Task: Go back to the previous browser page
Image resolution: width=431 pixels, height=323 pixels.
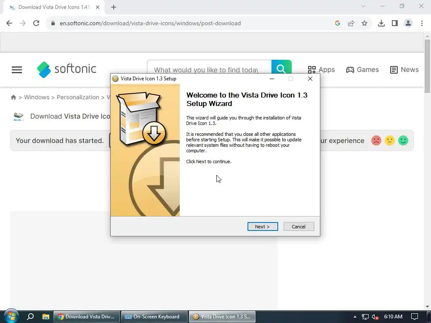Action: (x=9, y=24)
